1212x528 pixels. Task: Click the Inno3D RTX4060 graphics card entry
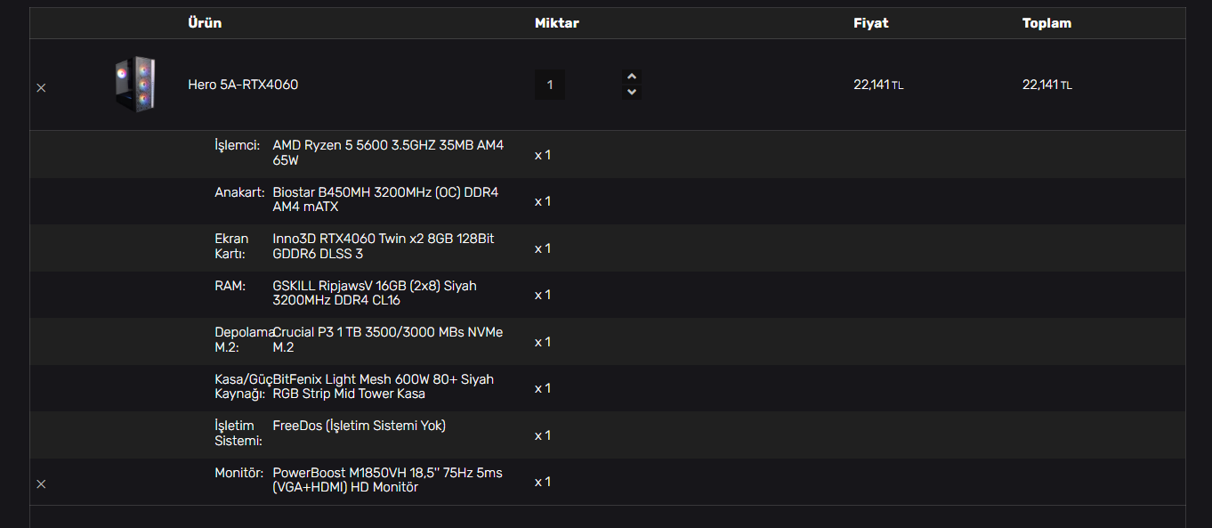(x=383, y=246)
